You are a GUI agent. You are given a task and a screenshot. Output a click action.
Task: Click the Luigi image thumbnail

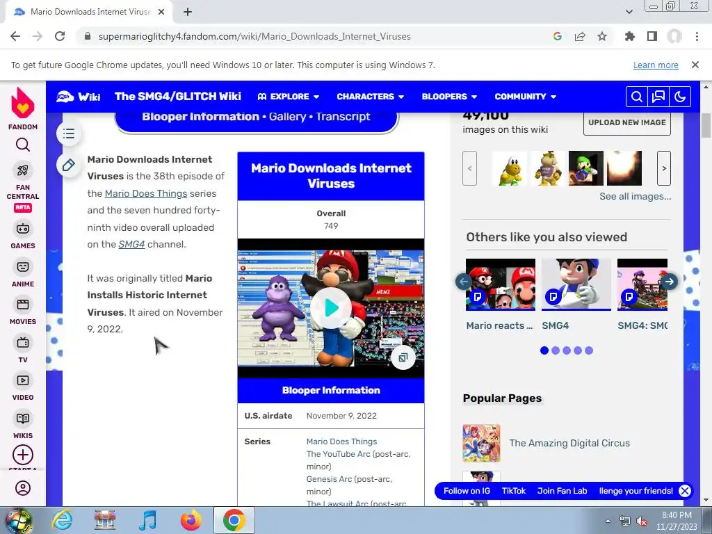tap(586, 168)
